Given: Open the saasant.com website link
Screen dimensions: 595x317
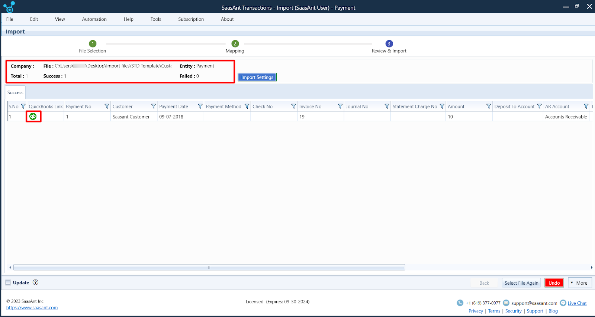Looking at the screenshot, I should point(32,308).
